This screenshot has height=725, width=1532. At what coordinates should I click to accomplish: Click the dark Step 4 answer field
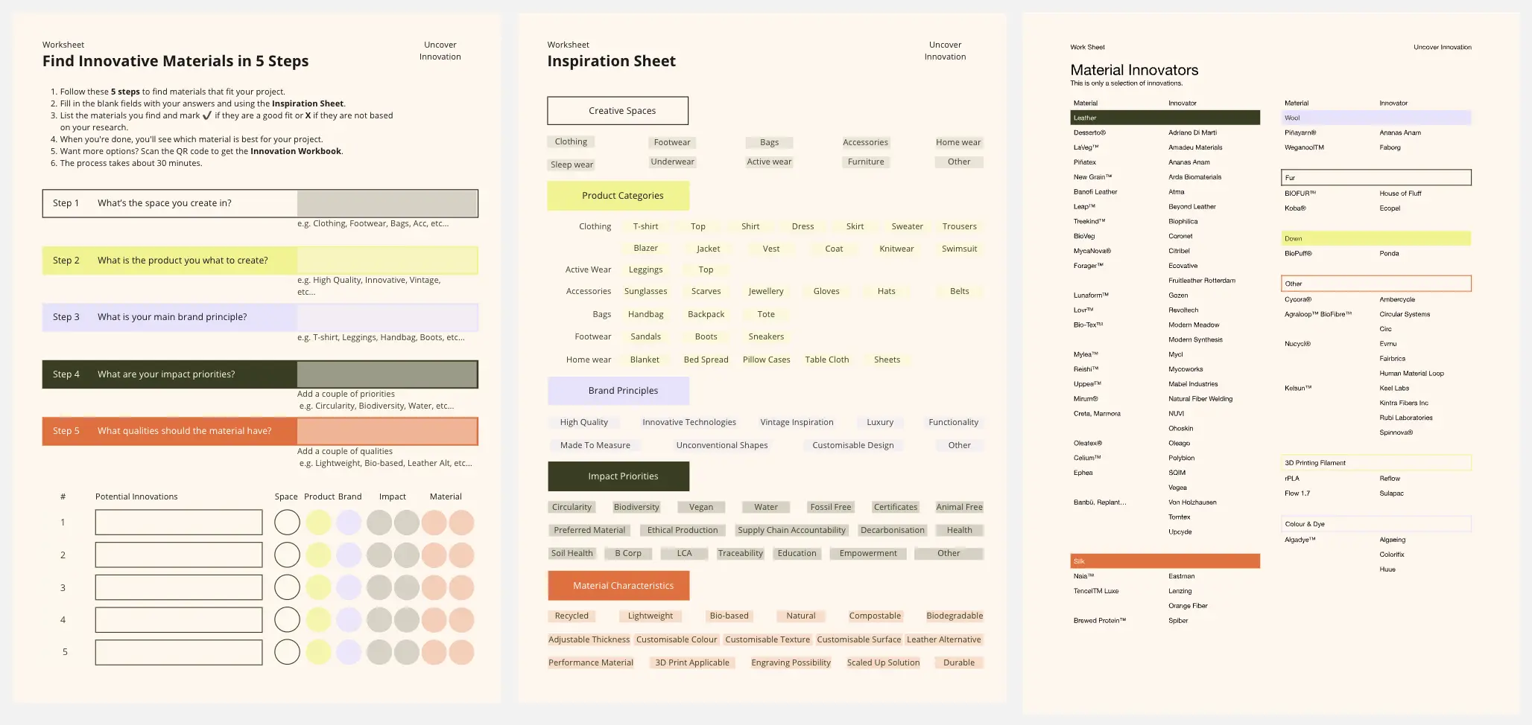387,374
